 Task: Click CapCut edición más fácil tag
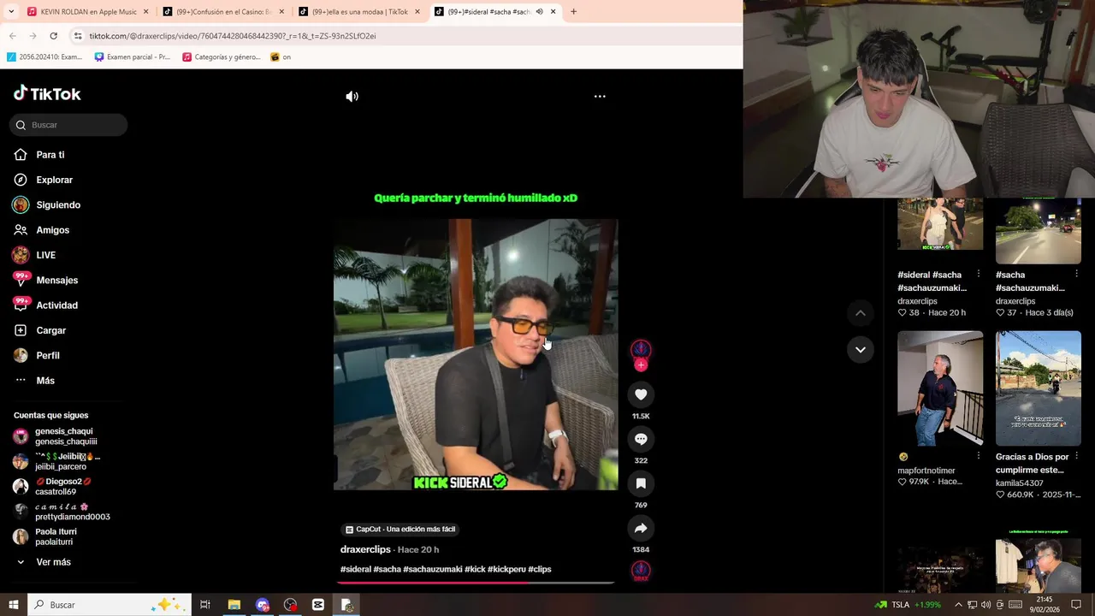(x=400, y=530)
